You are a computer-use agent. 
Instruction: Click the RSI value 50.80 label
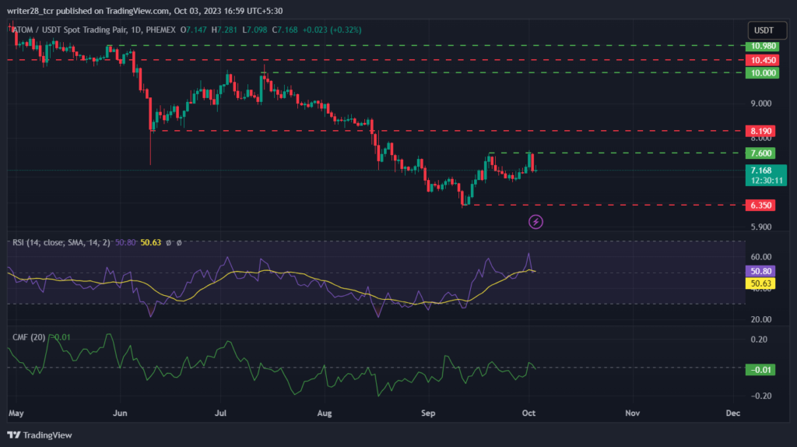coord(760,271)
